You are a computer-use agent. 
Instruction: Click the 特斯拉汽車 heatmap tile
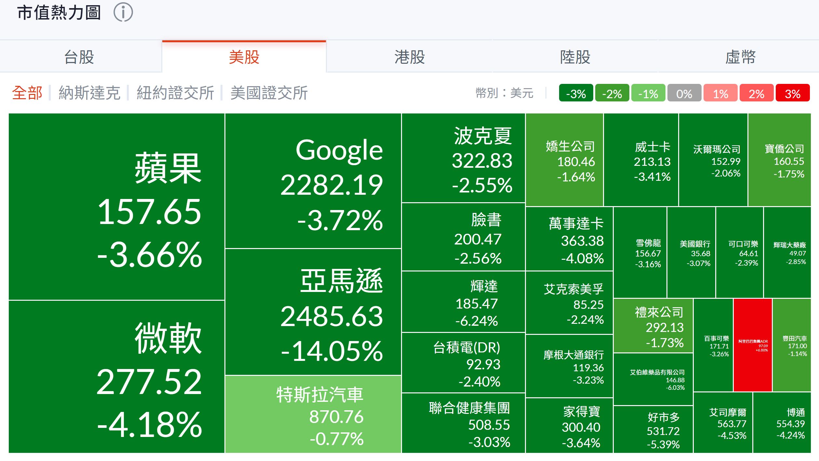(x=313, y=414)
